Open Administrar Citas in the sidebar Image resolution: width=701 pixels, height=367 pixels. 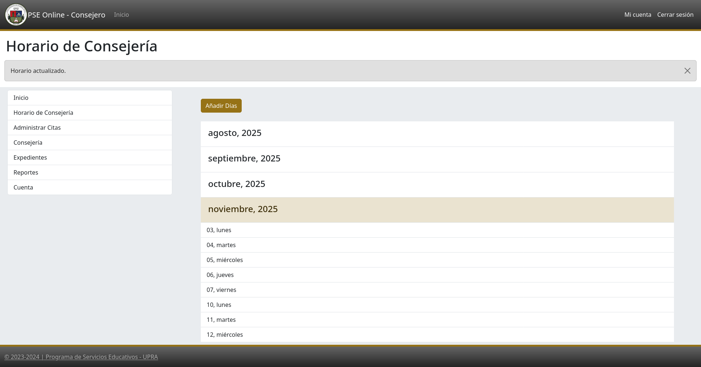pyautogui.click(x=90, y=128)
